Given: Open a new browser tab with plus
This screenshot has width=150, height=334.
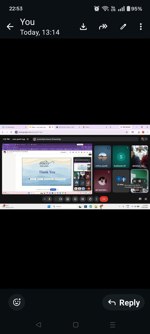Looking at the screenshot, I should coord(111,127).
